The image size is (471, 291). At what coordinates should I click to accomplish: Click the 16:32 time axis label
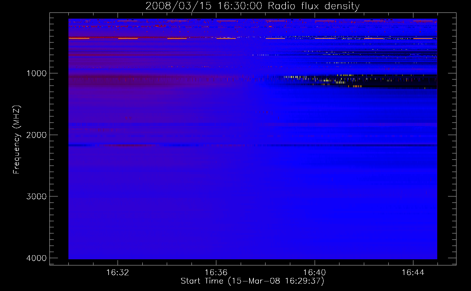(118, 273)
